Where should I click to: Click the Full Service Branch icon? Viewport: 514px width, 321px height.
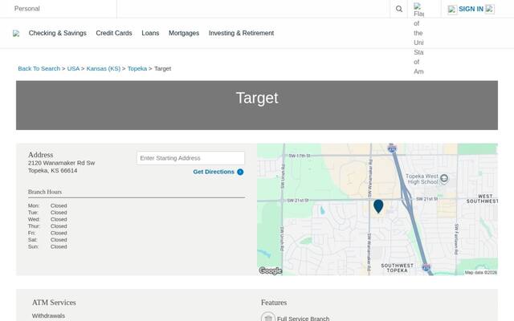(268, 318)
